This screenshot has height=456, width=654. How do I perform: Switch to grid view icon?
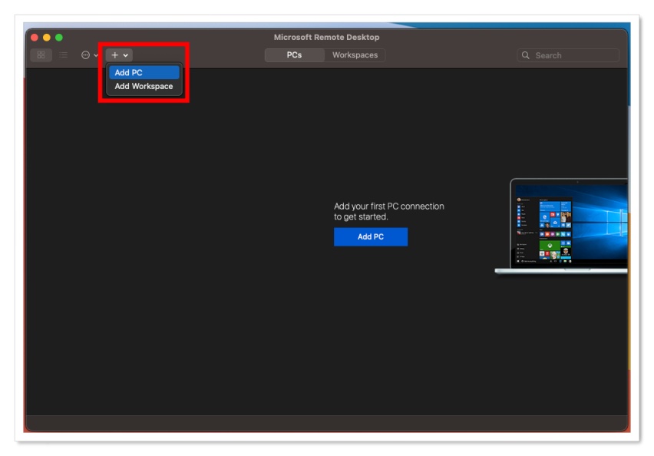(x=41, y=55)
